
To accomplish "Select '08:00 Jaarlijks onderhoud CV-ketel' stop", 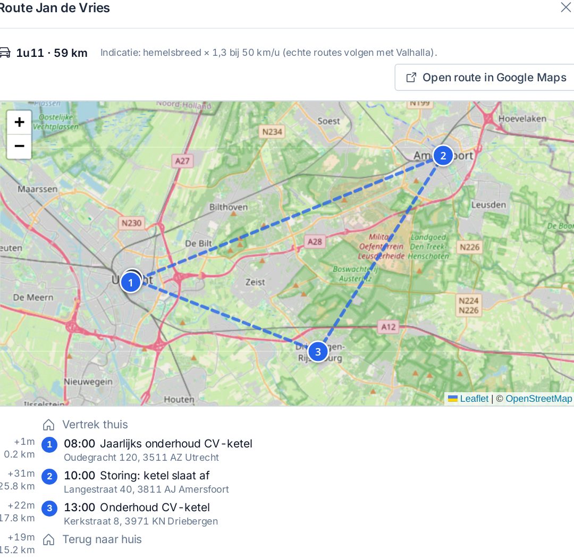I will (158, 444).
